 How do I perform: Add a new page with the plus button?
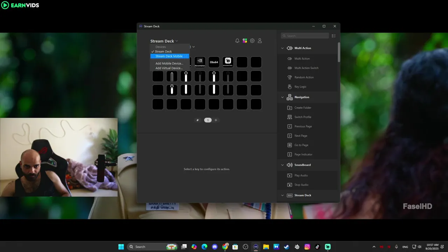click(216, 120)
